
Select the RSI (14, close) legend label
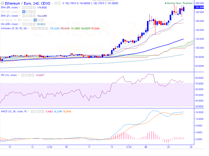(9, 75)
